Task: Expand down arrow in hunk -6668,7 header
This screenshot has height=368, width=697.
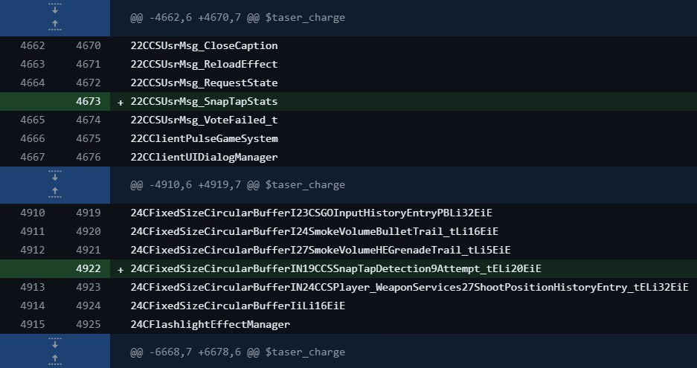Action: [55, 343]
